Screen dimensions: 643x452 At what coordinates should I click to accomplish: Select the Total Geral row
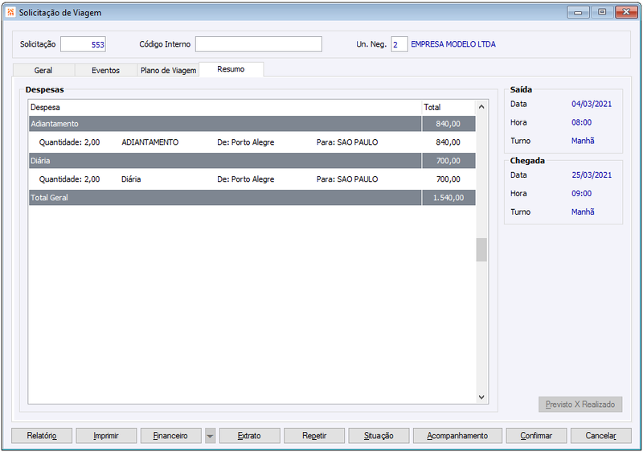[252, 198]
